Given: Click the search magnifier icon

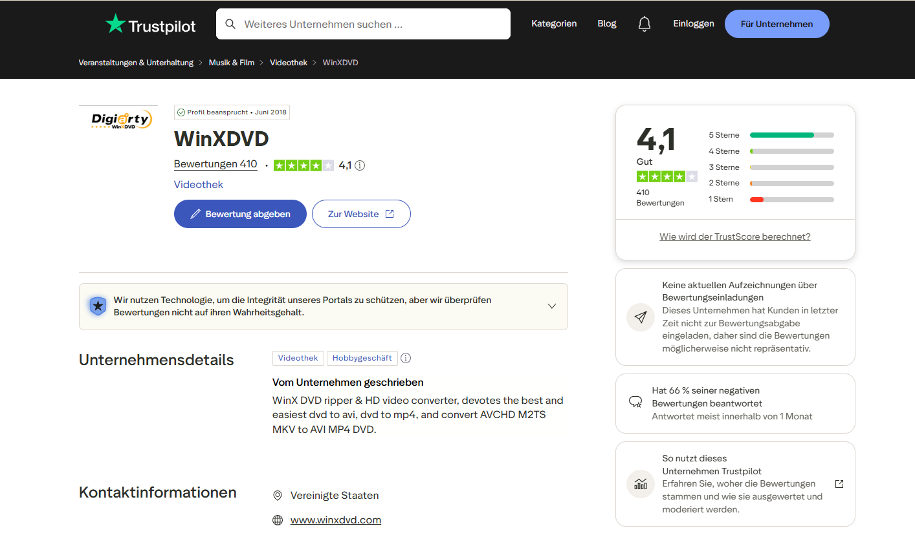Looking at the screenshot, I should tap(230, 24).
